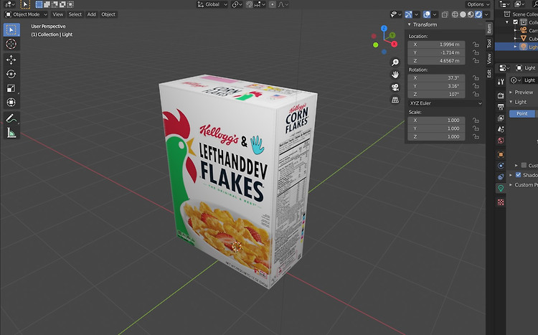Switch to wireframe viewport shading
This screenshot has width=538, height=335.
coord(455,14)
